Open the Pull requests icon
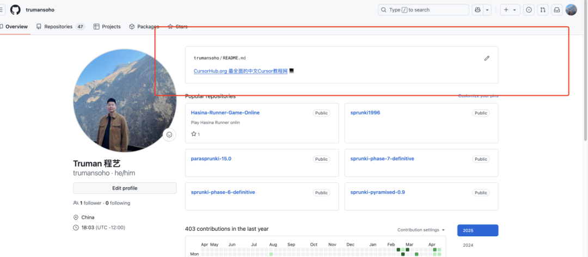The width and height of the screenshot is (588, 257). pos(543,10)
